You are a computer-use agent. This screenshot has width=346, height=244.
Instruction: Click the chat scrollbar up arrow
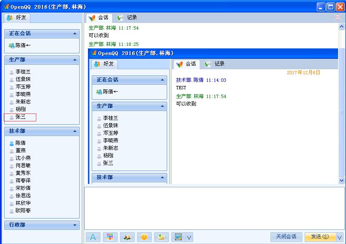click(x=341, y=27)
